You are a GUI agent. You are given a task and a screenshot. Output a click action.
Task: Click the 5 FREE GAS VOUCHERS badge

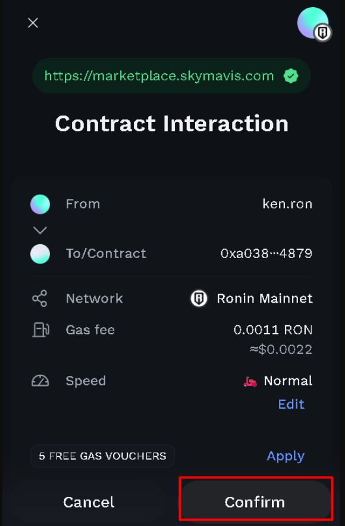click(102, 456)
